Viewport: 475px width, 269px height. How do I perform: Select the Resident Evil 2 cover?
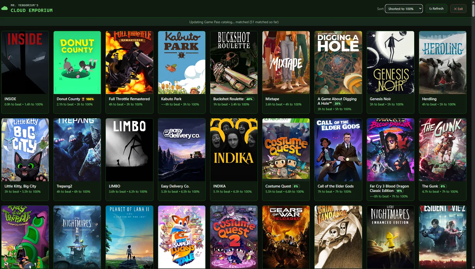tap(442, 237)
